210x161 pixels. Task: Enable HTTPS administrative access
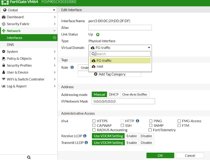click(94, 121)
